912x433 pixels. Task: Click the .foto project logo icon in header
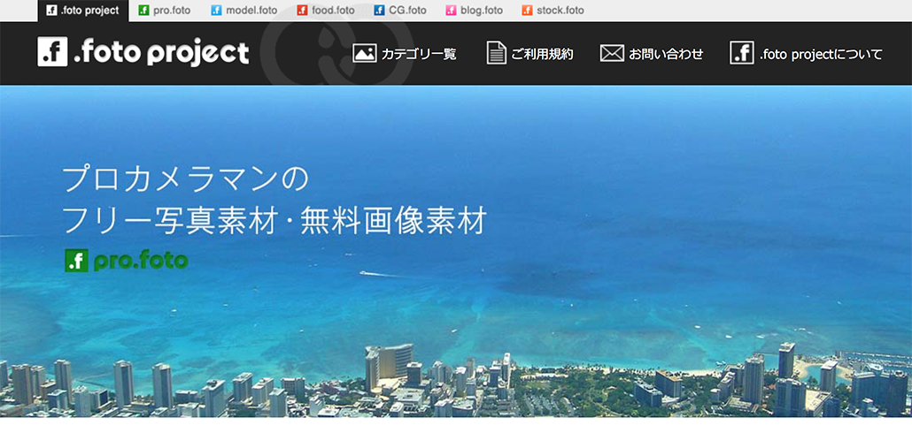(x=52, y=52)
